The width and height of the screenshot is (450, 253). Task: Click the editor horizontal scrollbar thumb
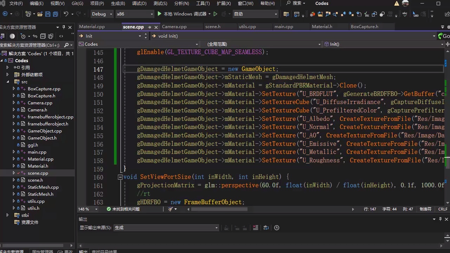[219, 209]
